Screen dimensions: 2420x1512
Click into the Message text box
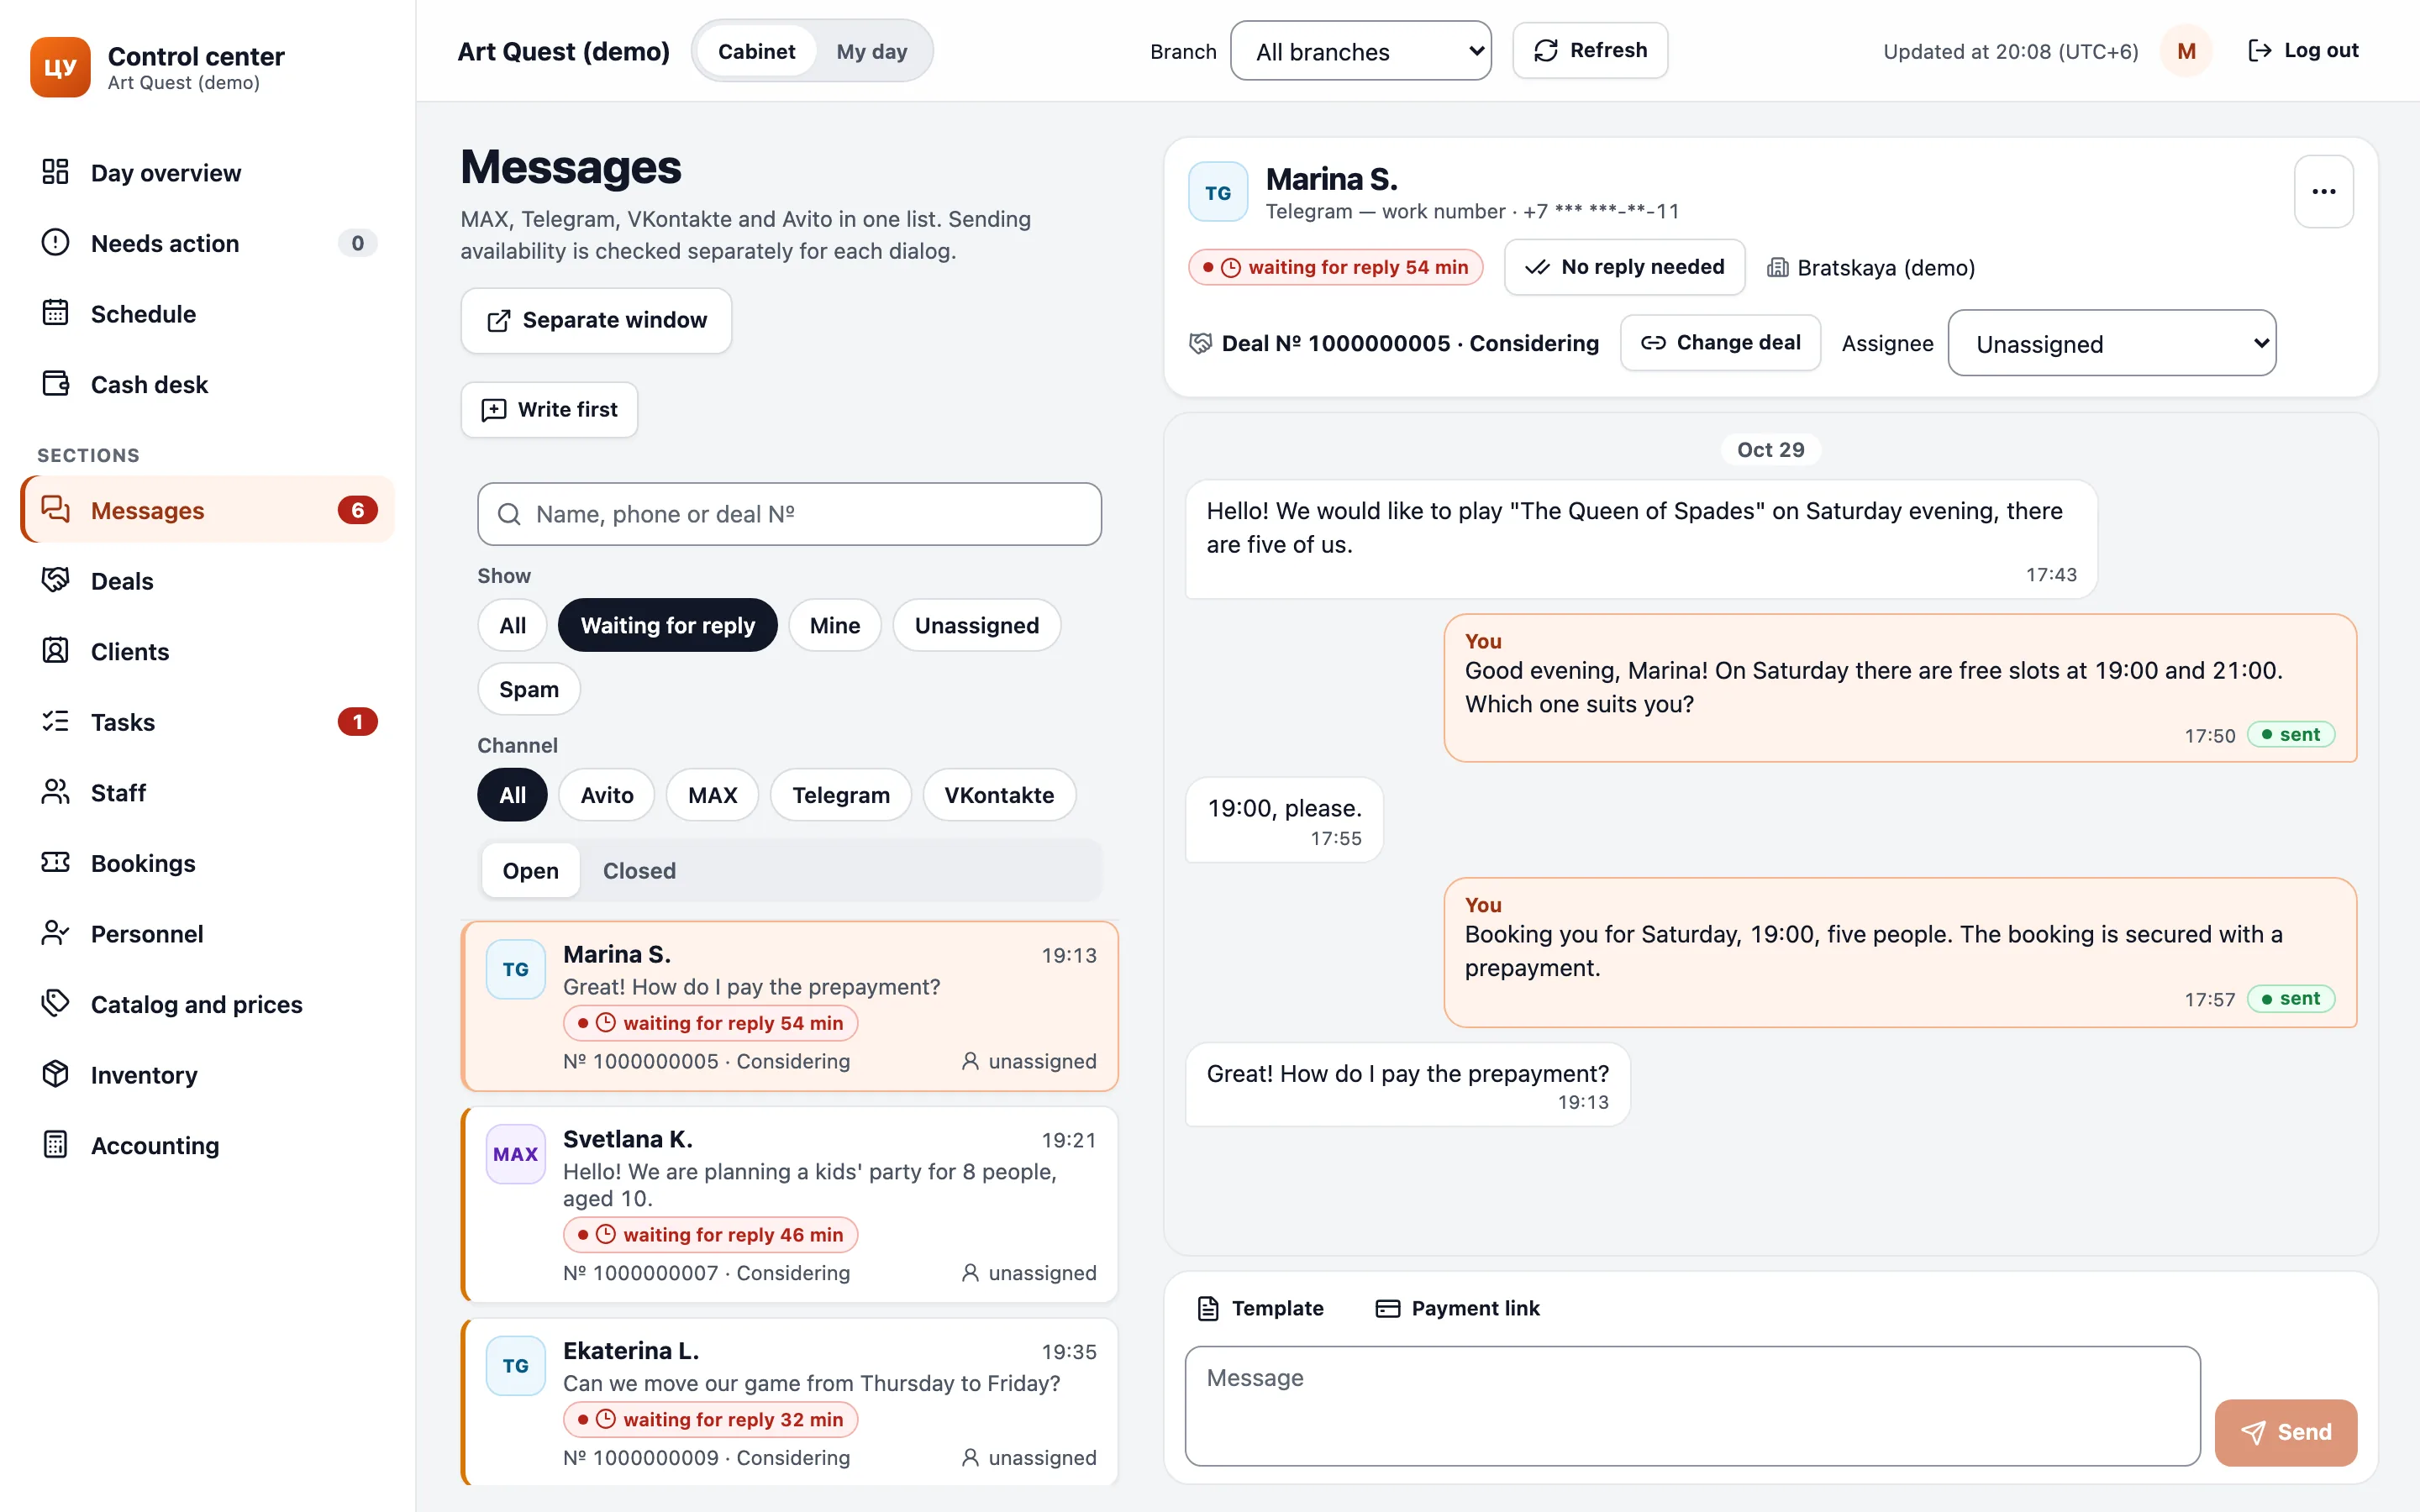(1692, 1405)
